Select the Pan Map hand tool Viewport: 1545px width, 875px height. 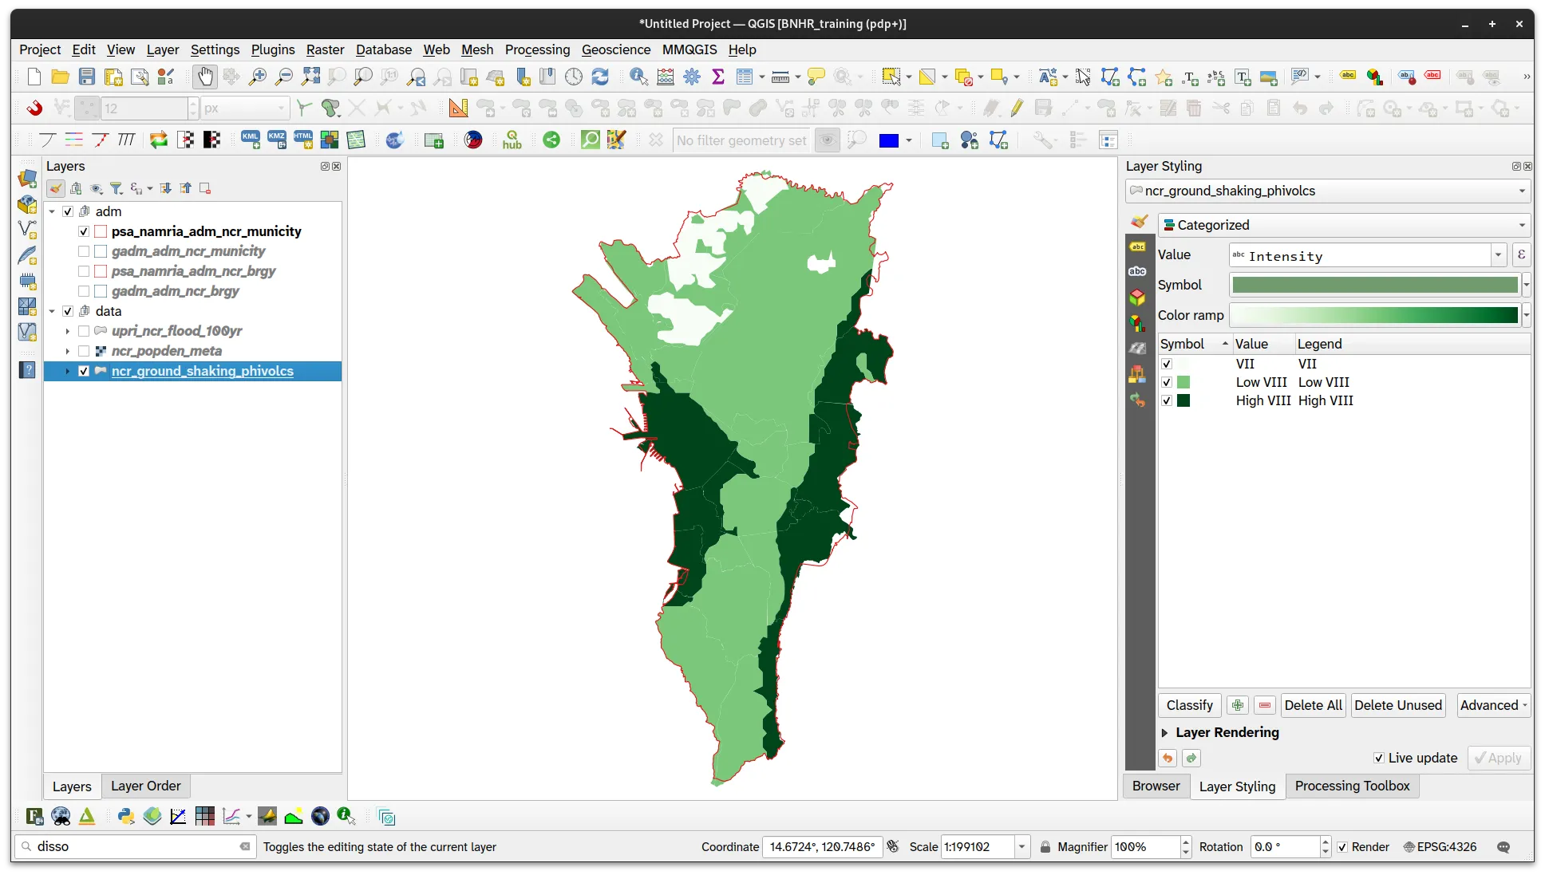(205, 77)
